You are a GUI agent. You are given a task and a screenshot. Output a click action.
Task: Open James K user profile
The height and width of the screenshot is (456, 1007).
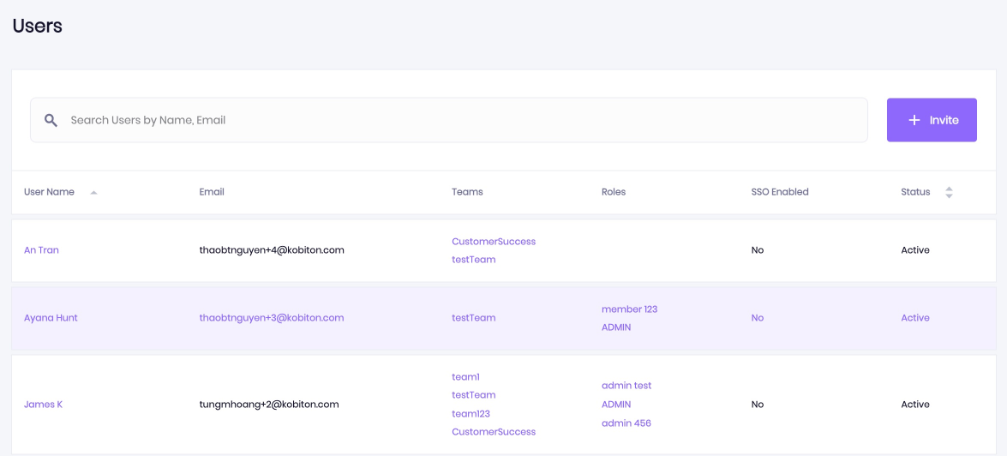(43, 404)
